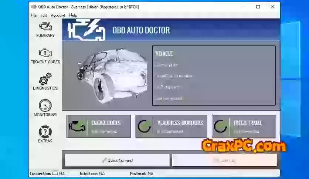
Task: Click the Connection: NA status text
Action: pyautogui.click(x=47, y=173)
